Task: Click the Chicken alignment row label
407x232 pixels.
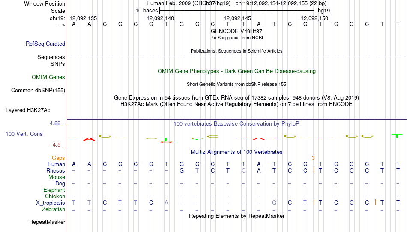Action: tap(55, 196)
